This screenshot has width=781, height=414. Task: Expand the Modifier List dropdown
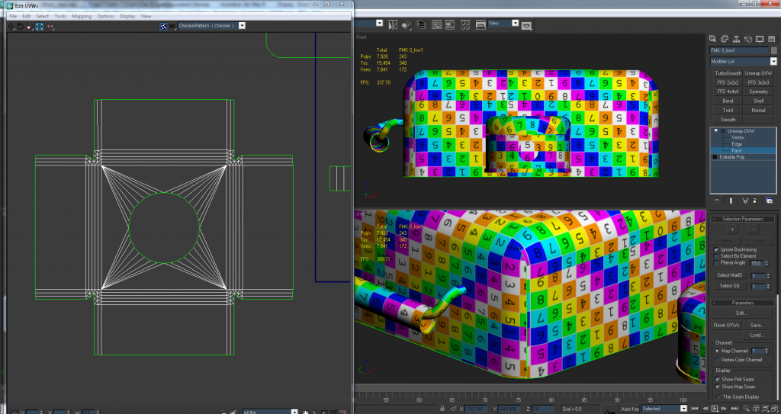tap(772, 61)
